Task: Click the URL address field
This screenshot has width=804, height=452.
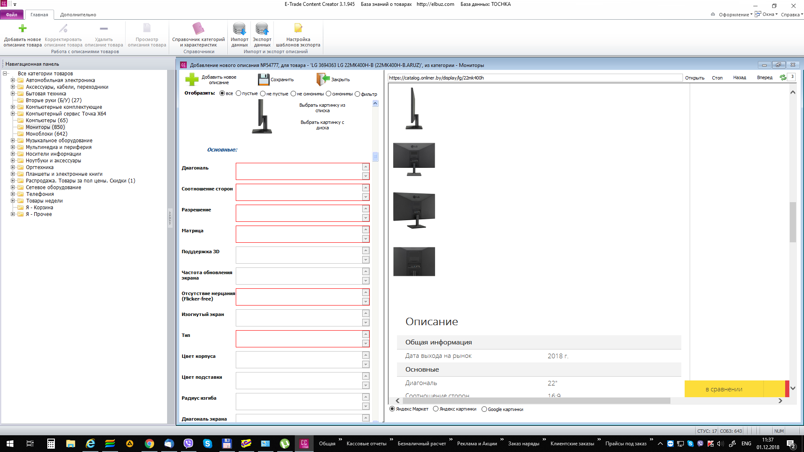Action: coord(535,78)
